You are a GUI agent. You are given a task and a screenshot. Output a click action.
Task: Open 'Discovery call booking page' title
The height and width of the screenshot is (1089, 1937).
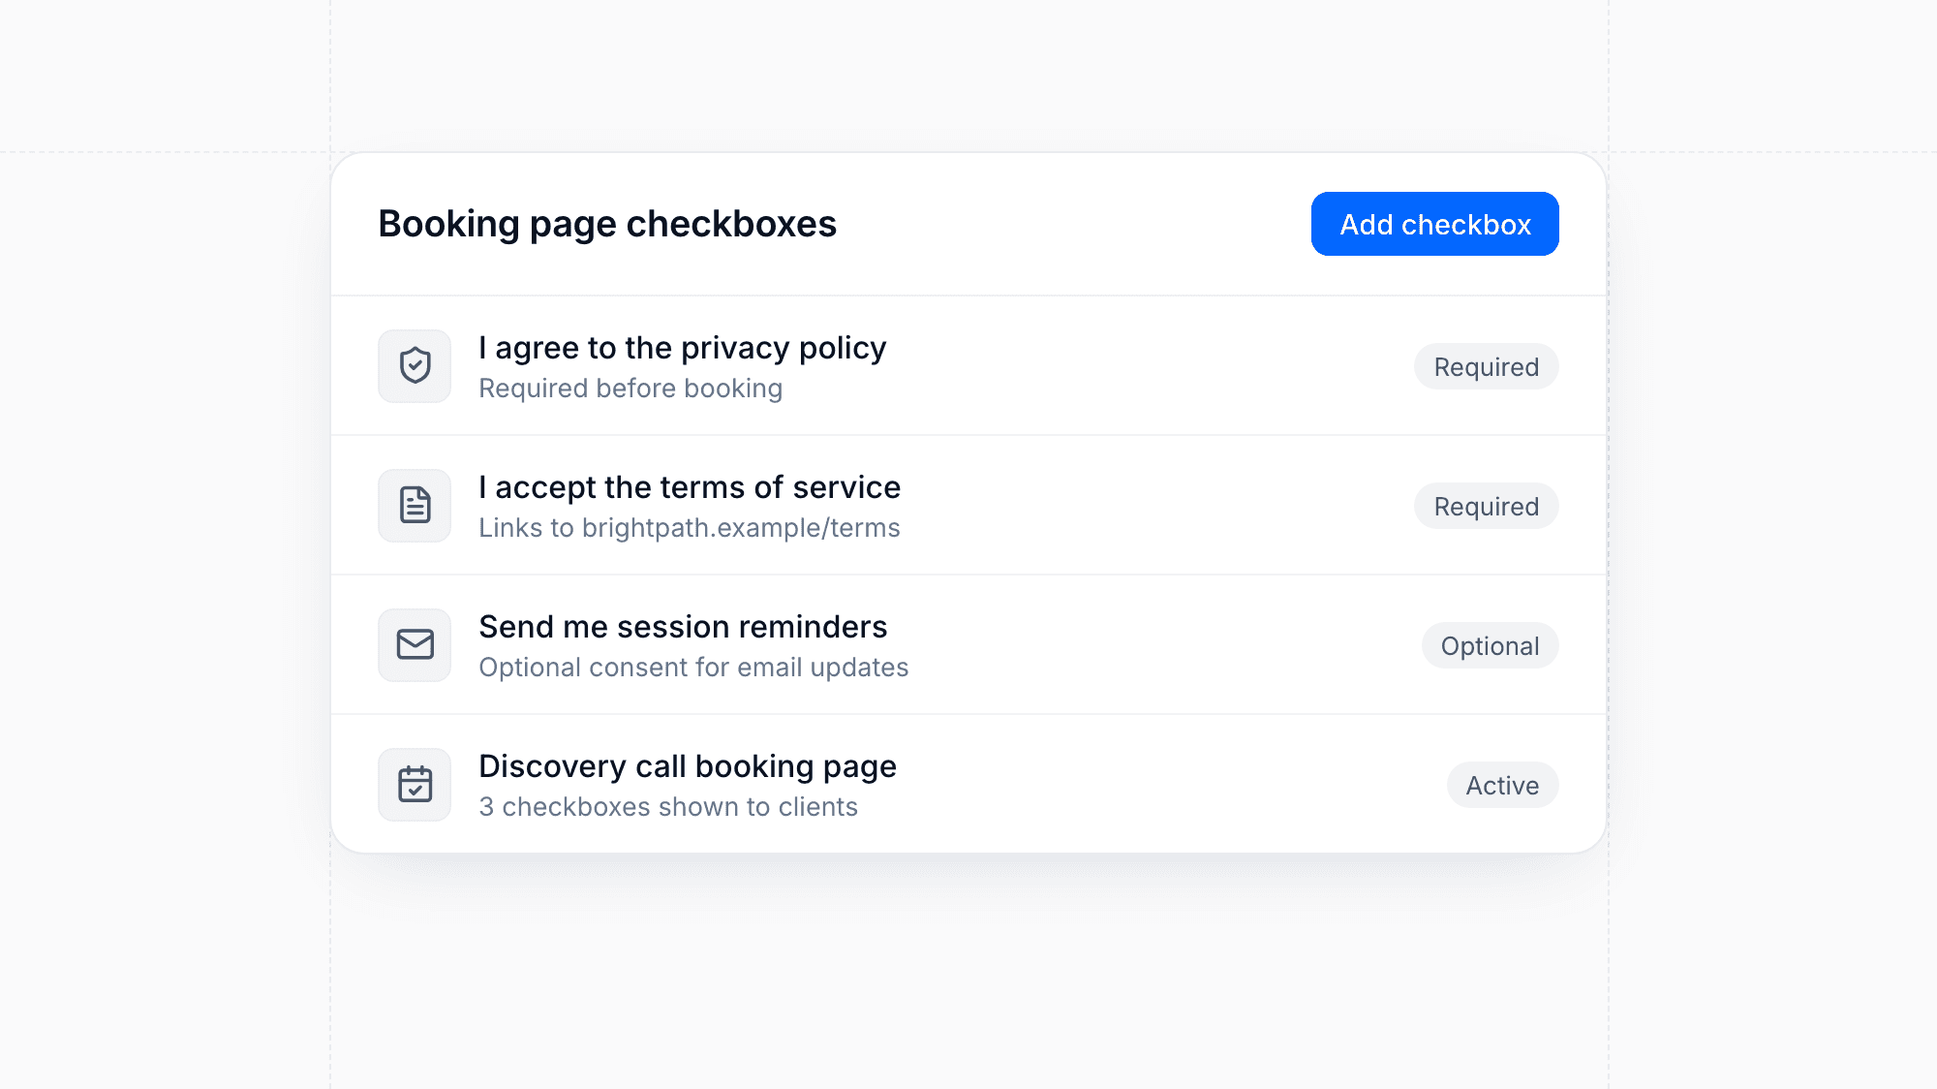[688, 766]
